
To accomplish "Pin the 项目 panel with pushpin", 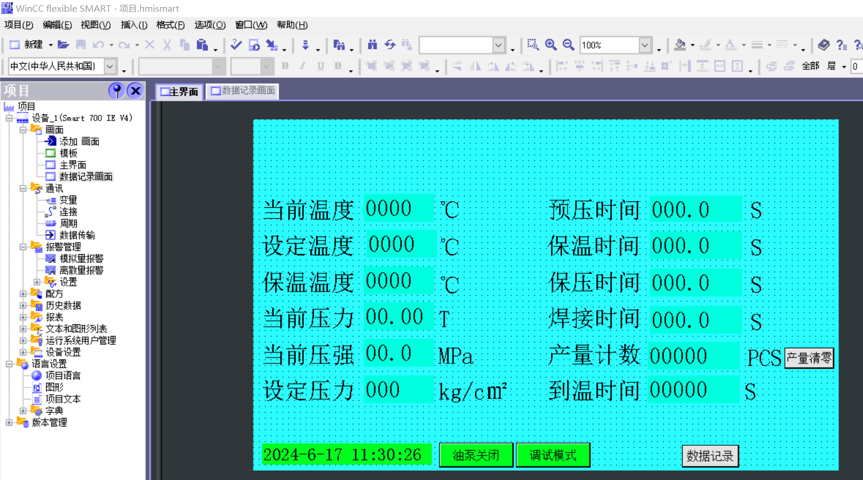I will (x=117, y=90).
